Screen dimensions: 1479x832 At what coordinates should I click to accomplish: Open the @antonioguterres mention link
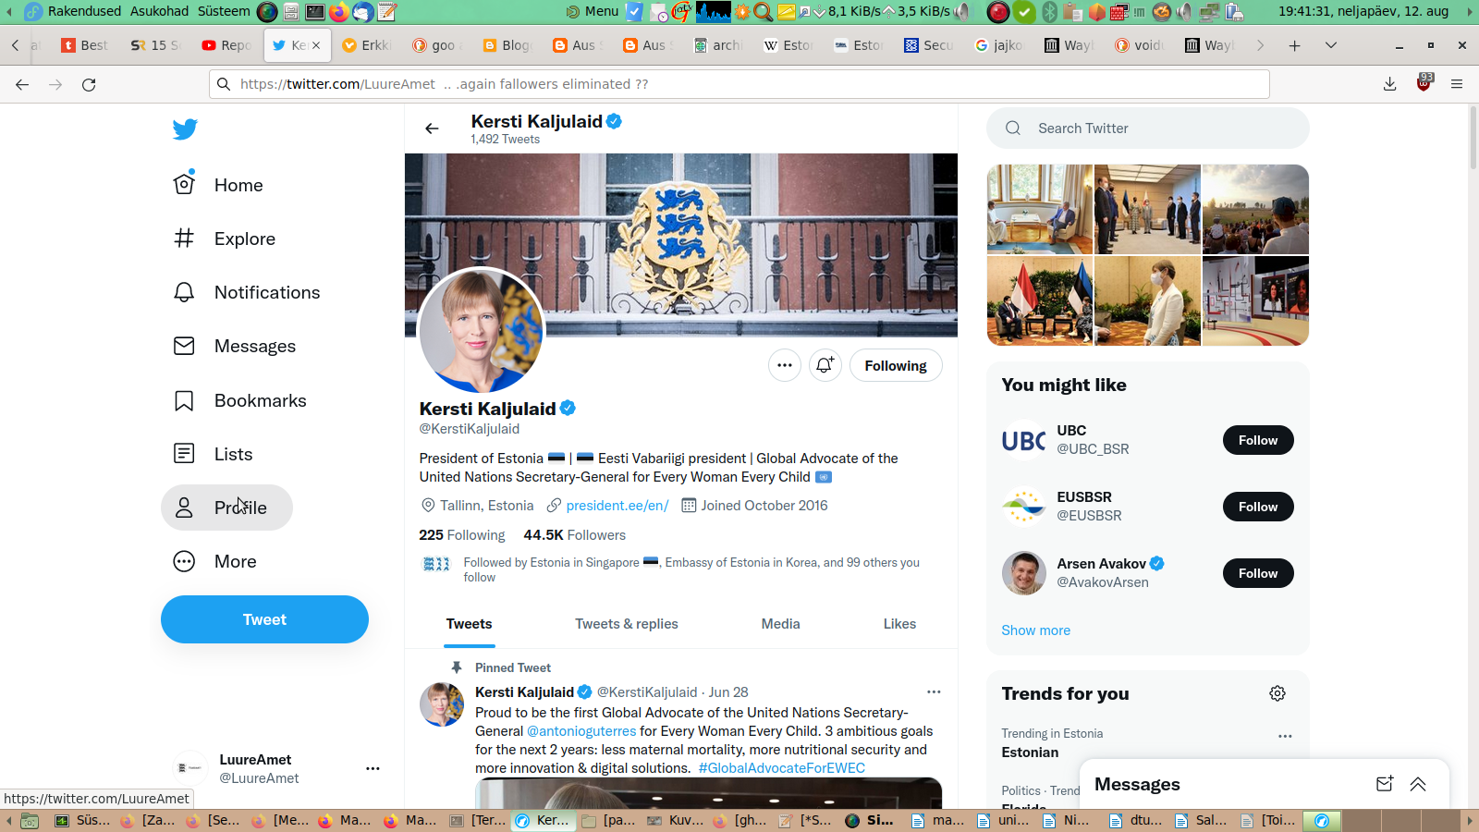click(x=581, y=731)
